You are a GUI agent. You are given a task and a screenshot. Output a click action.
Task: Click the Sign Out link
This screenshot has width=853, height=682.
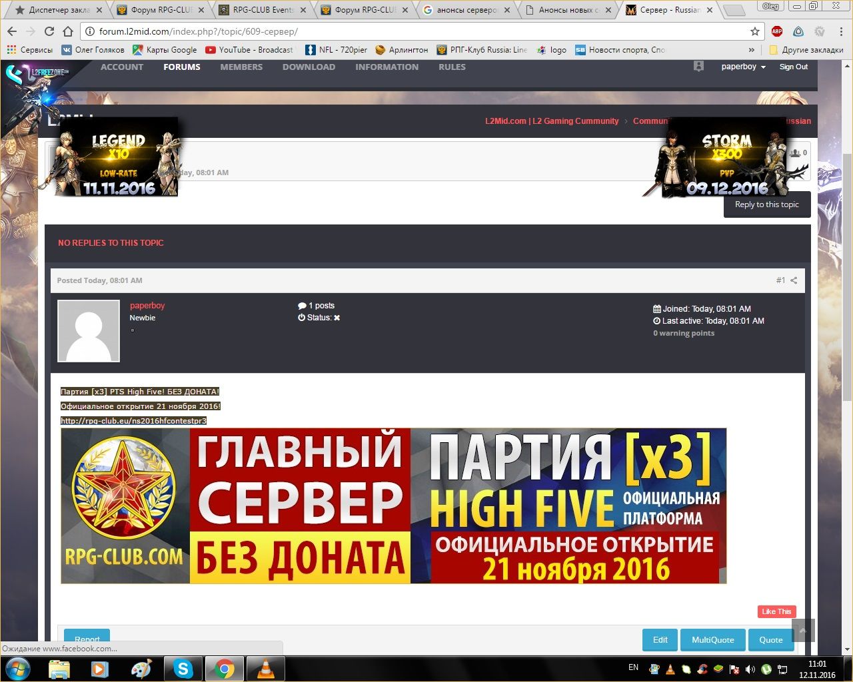pyautogui.click(x=793, y=67)
